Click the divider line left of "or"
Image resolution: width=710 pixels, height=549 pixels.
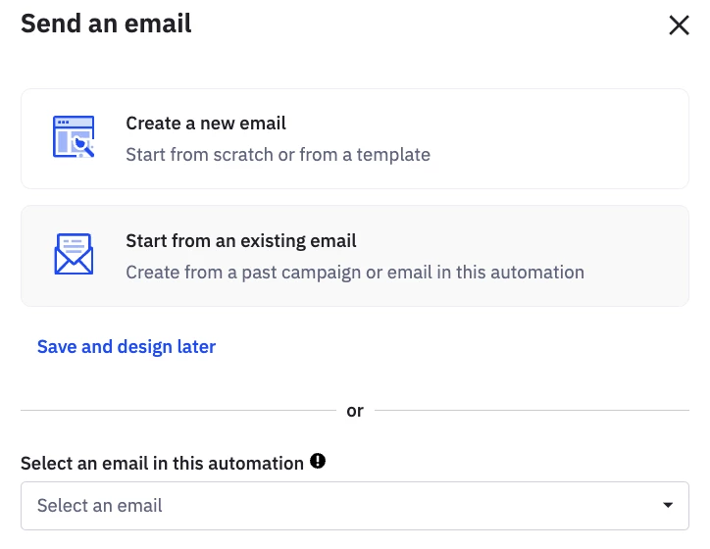click(x=177, y=411)
